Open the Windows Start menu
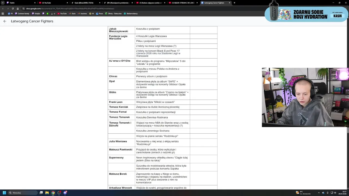The width and height of the screenshot is (349, 196). 4,193
